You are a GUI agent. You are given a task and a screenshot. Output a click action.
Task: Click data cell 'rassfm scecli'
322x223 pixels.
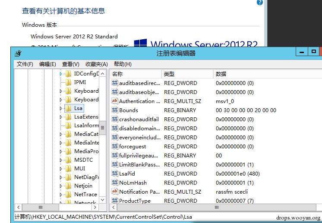[x=232, y=192]
